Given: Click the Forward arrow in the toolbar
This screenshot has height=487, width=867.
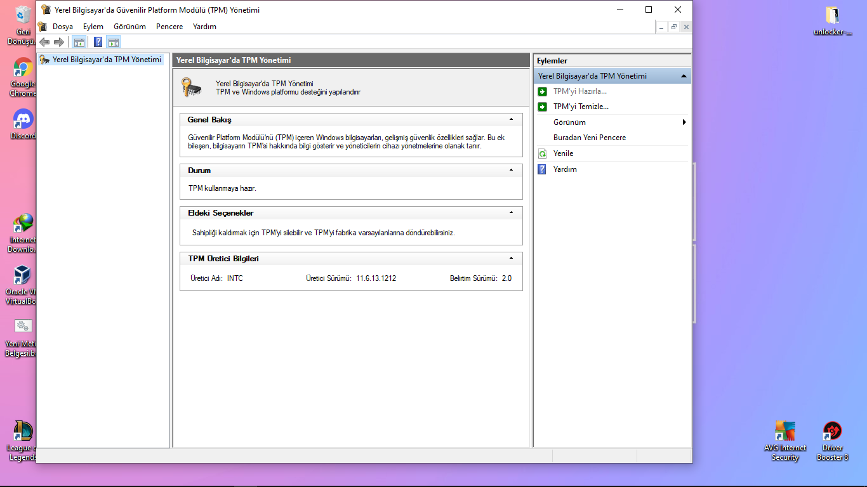Looking at the screenshot, I should pyautogui.click(x=59, y=42).
